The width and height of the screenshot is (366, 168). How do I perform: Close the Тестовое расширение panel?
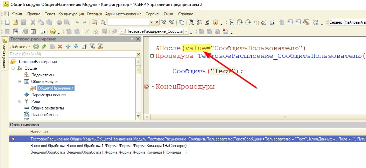click(138, 39)
